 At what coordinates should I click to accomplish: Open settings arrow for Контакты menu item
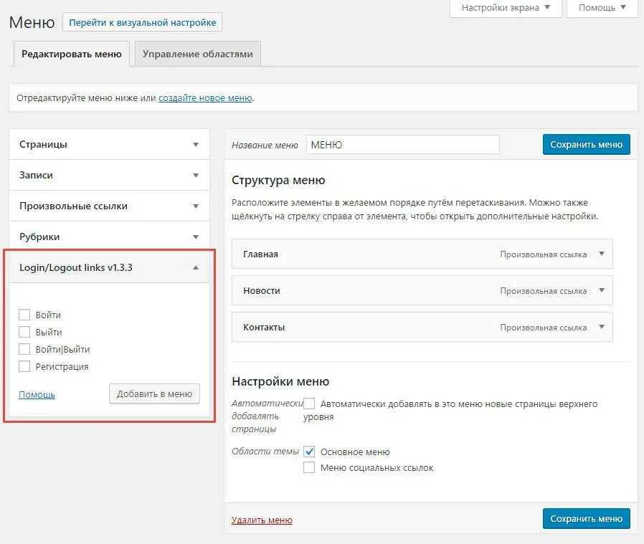[x=601, y=327]
